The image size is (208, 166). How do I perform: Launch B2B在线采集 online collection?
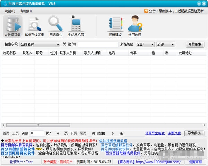(34, 26)
